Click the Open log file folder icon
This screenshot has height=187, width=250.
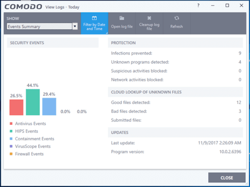(122, 18)
